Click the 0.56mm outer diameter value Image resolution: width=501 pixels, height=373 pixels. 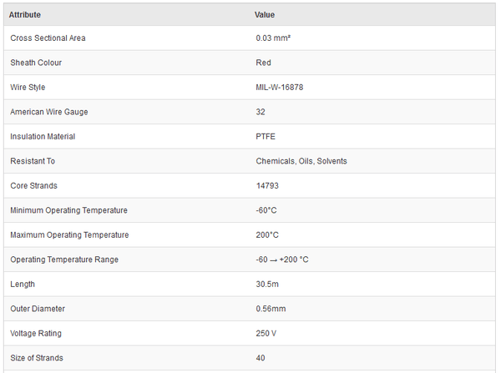271,309
